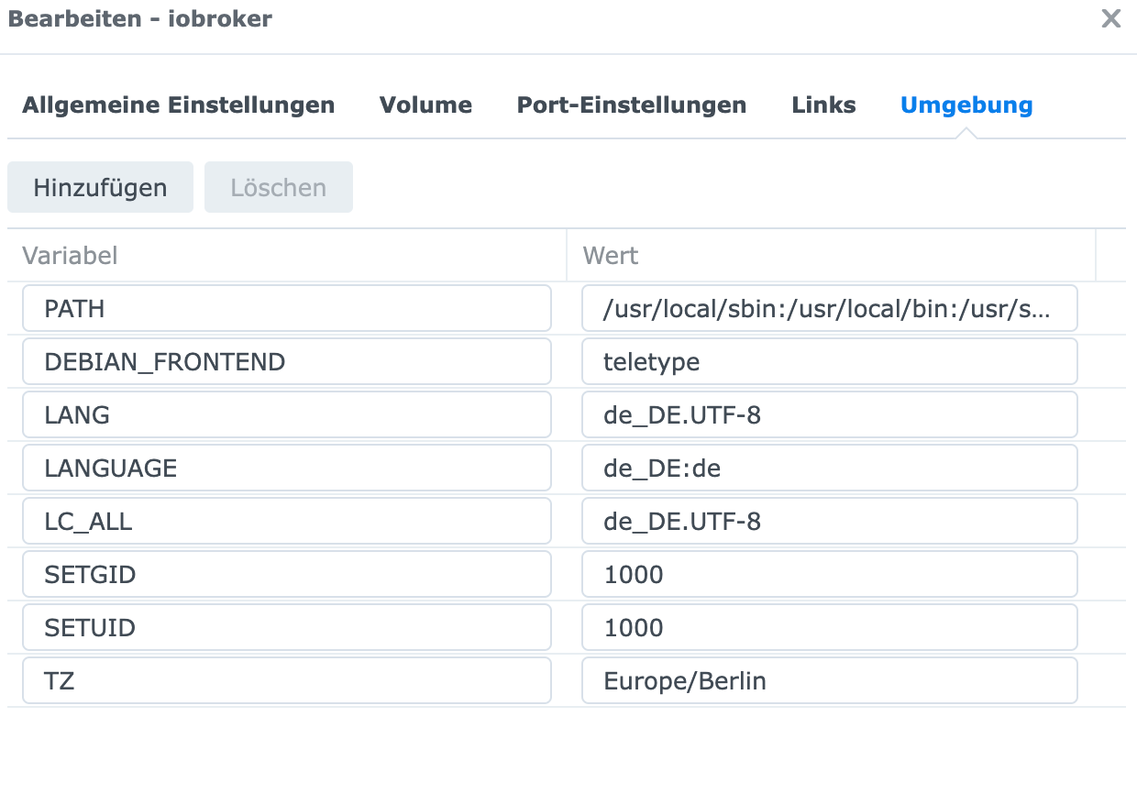Viewport: 1137px width, 805px height.
Task: Select the DEBIAN_FRONTEND variable field
Action: pos(286,362)
